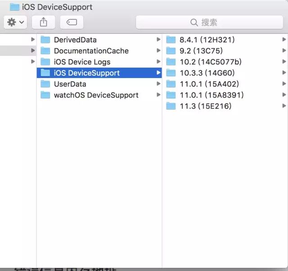This screenshot has width=288, height=271.
Task: Select the 10.3.3 (14G60) entry
Action: 207,73
